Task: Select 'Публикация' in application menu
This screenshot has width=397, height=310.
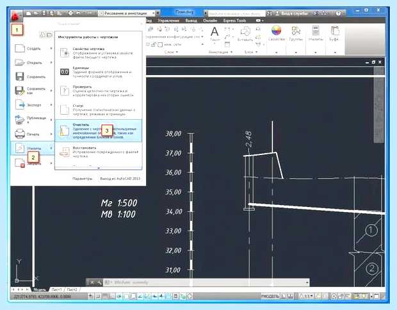Action: pos(32,120)
